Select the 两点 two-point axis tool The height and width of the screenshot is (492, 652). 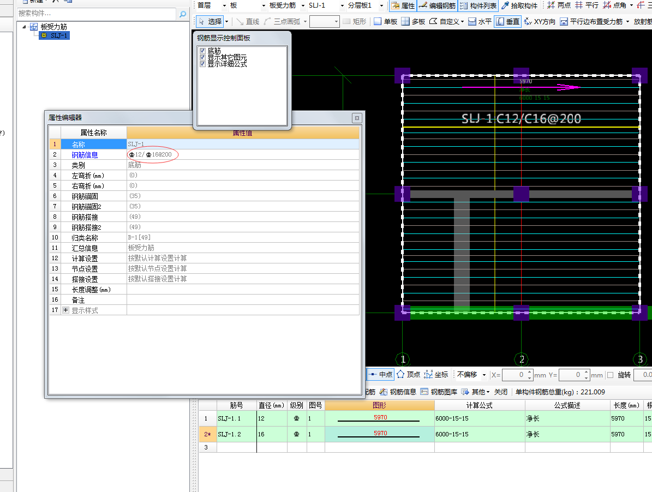click(x=559, y=5)
